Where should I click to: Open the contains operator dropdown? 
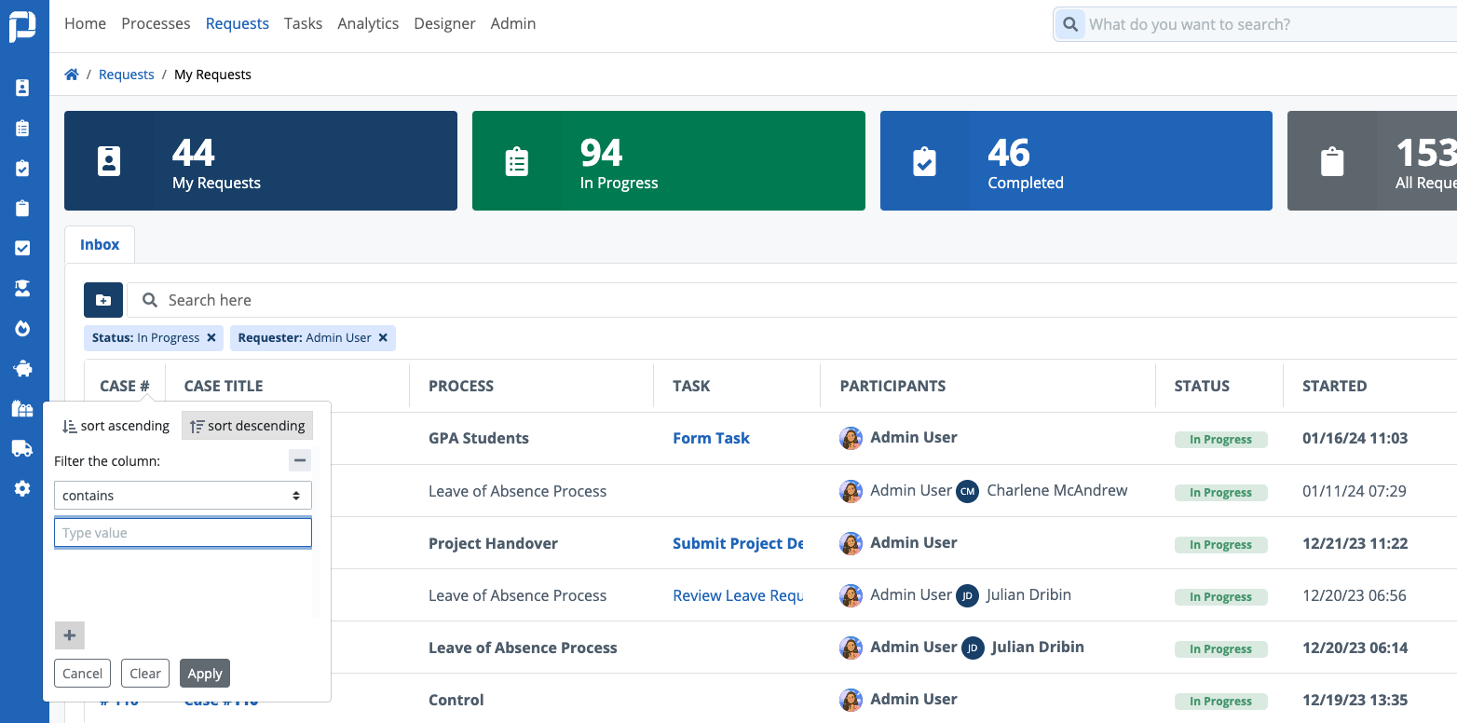(183, 496)
